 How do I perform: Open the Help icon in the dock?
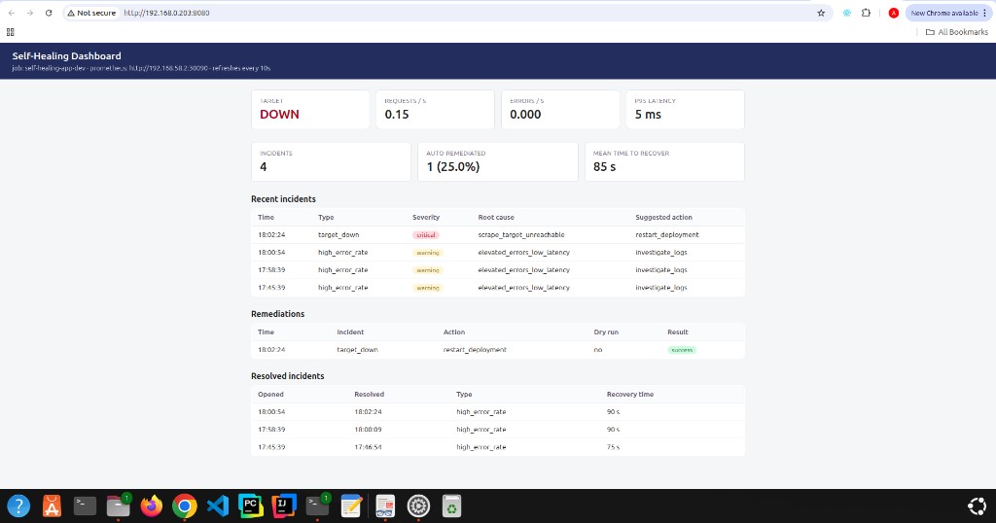(18, 506)
